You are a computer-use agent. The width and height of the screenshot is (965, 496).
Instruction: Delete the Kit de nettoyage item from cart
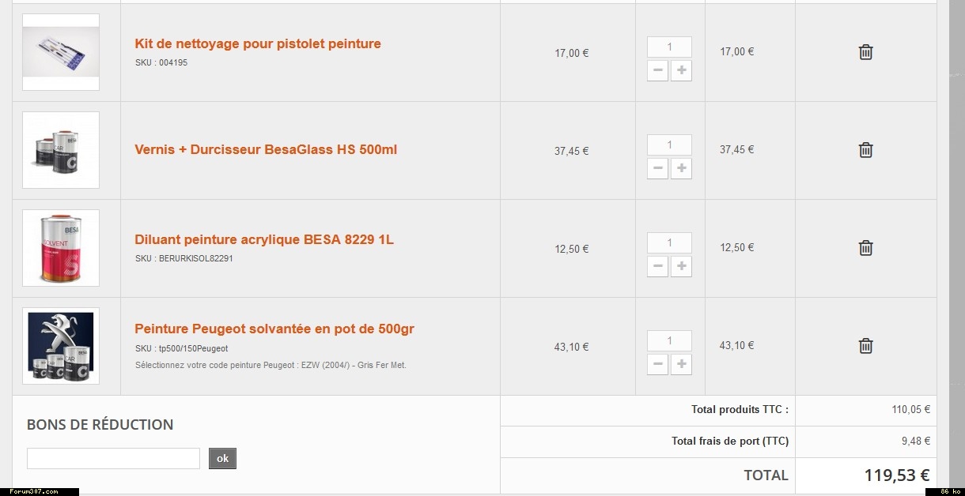point(866,52)
